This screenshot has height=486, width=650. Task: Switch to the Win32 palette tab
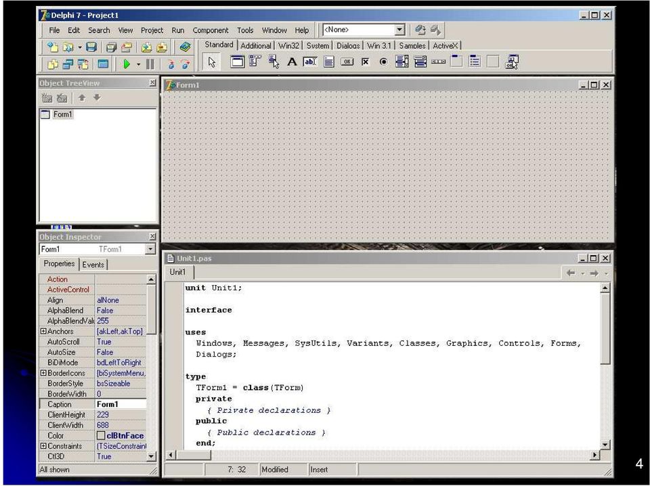(x=288, y=45)
